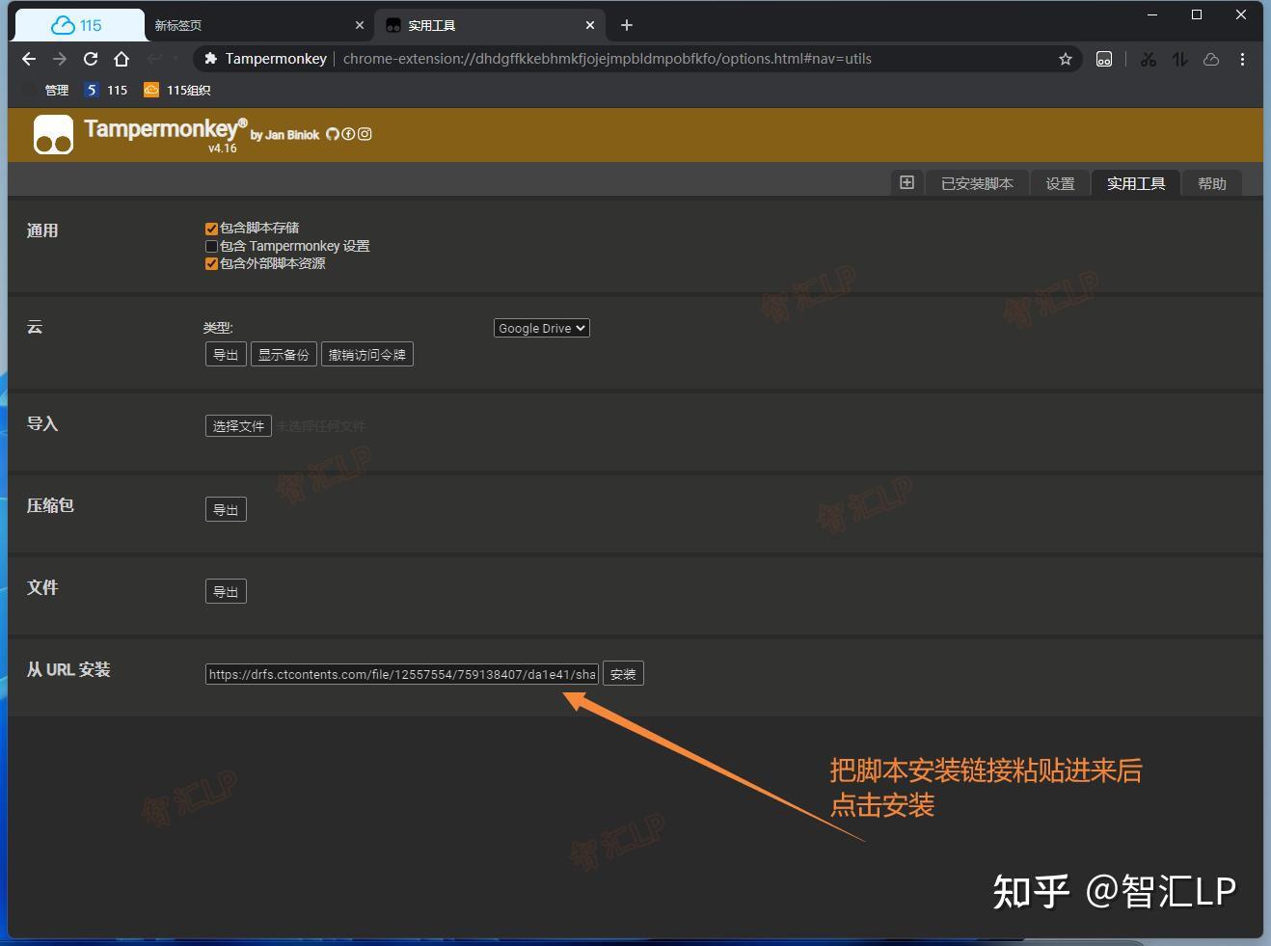1271x946 pixels.
Task: Open the 帮助 tab
Action: (x=1211, y=182)
